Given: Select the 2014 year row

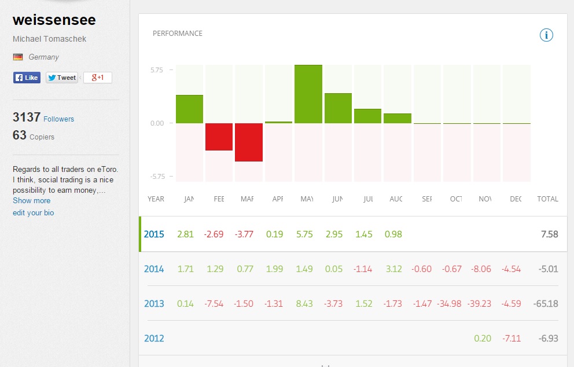Looking at the screenshot, I should point(154,269).
